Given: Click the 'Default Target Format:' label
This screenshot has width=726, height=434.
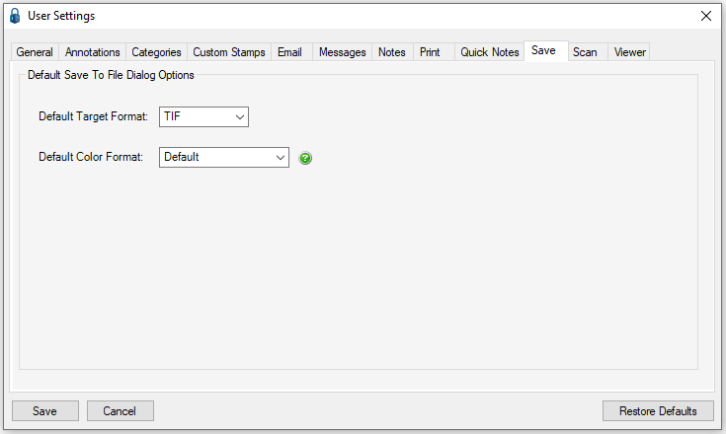Looking at the screenshot, I should pos(93,116).
